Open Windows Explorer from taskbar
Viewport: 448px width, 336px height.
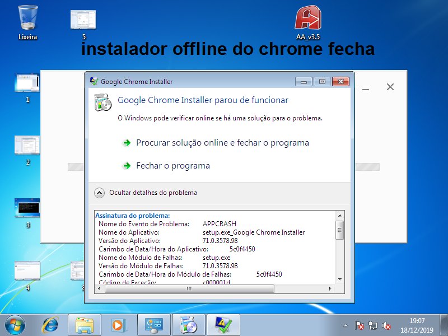[x=85, y=325]
